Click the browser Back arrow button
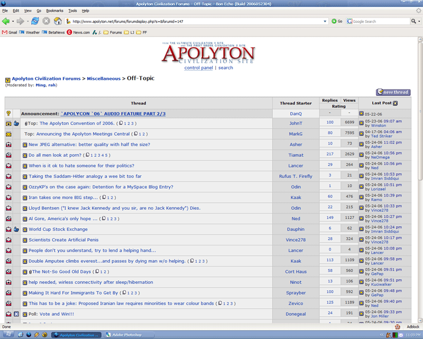423x339 pixels. pos(6,21)
